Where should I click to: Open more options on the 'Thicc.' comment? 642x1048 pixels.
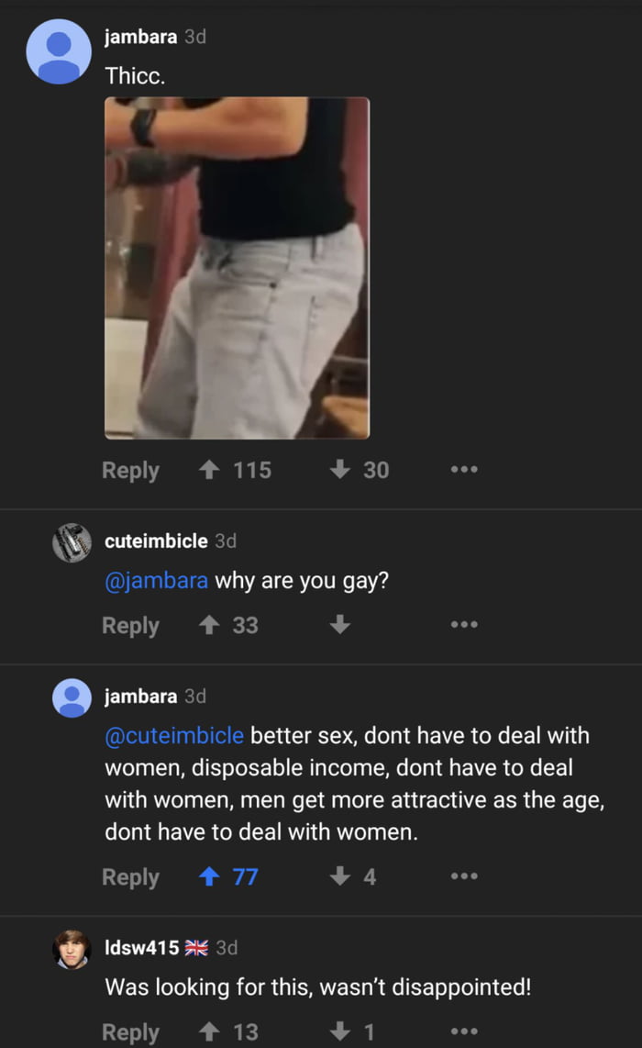click(464, 470)
